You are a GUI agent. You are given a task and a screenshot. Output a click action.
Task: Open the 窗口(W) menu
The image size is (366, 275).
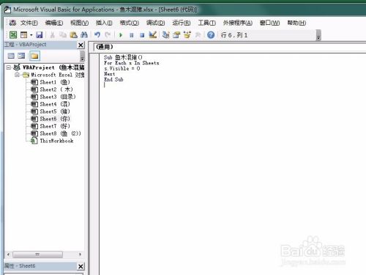tap(269, 23)
